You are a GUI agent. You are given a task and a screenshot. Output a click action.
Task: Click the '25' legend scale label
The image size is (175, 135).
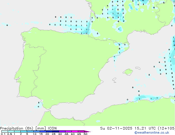point(54,134)
